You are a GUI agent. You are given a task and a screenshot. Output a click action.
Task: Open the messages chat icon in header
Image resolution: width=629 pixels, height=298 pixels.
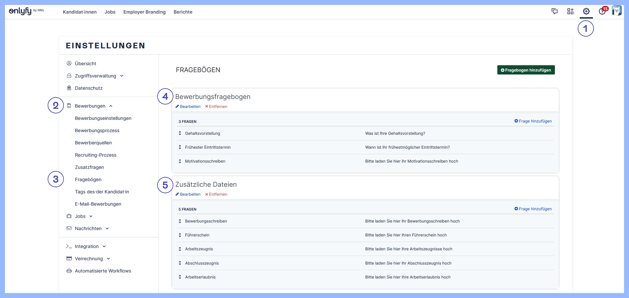(x=555, y=12)
